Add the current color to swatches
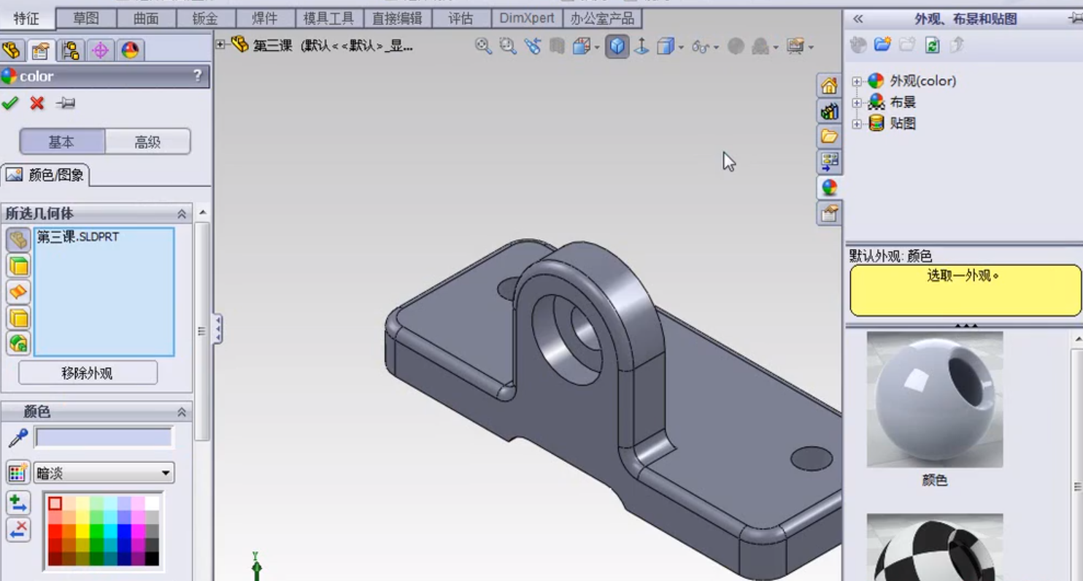1083x581 pixels. point(18,503)
